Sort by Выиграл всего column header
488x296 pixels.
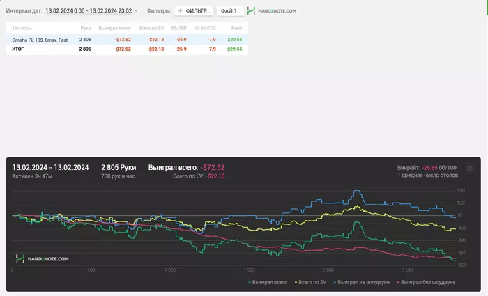click(114, 28)
